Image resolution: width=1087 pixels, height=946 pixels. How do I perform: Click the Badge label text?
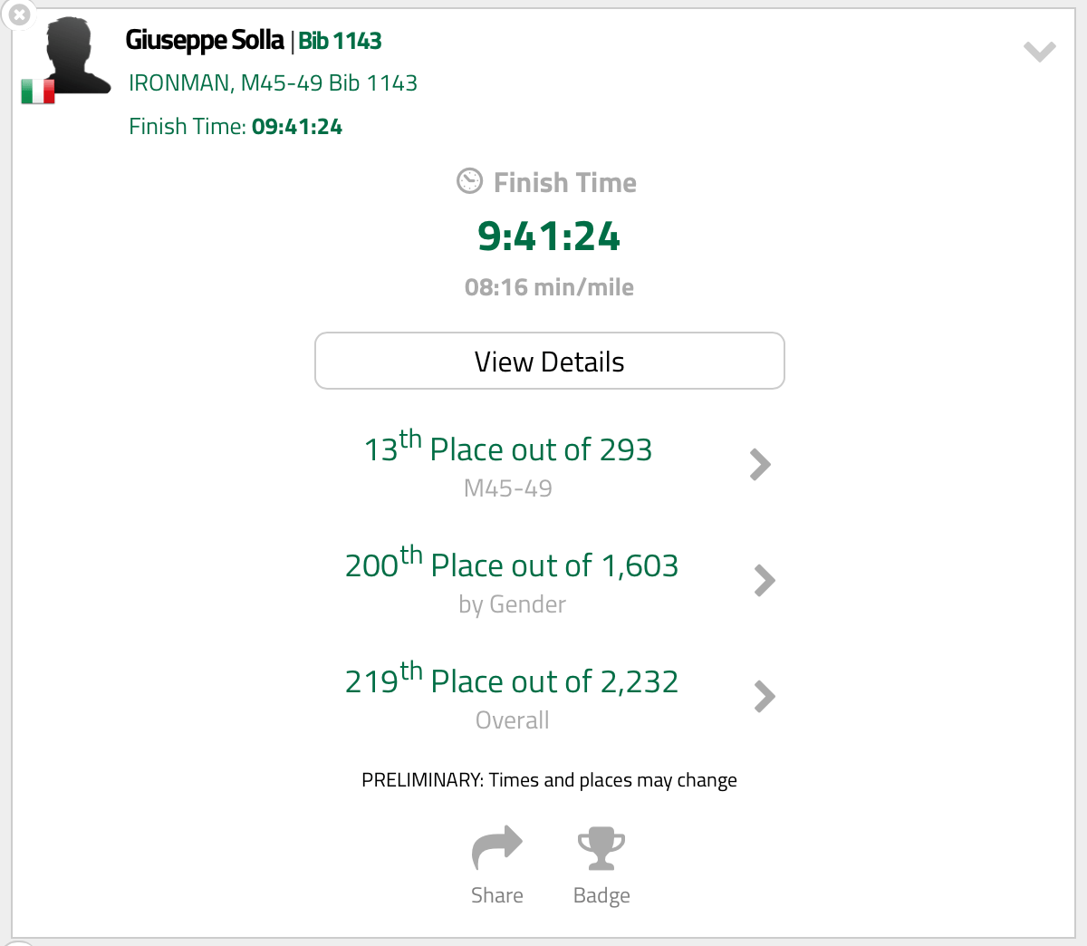(x=601, y=895)
